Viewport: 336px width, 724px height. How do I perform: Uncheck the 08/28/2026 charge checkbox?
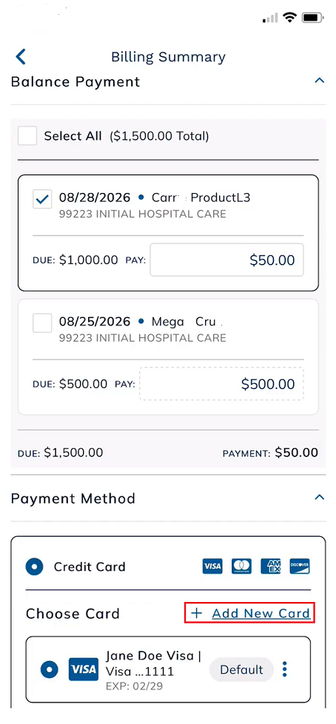click(42, 200)
